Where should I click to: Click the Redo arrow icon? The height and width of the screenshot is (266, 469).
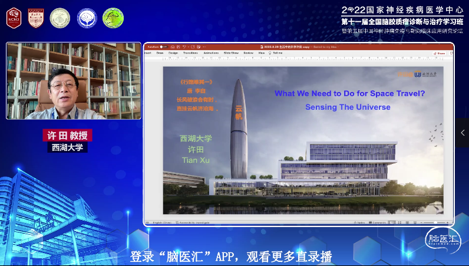(193, 47)
